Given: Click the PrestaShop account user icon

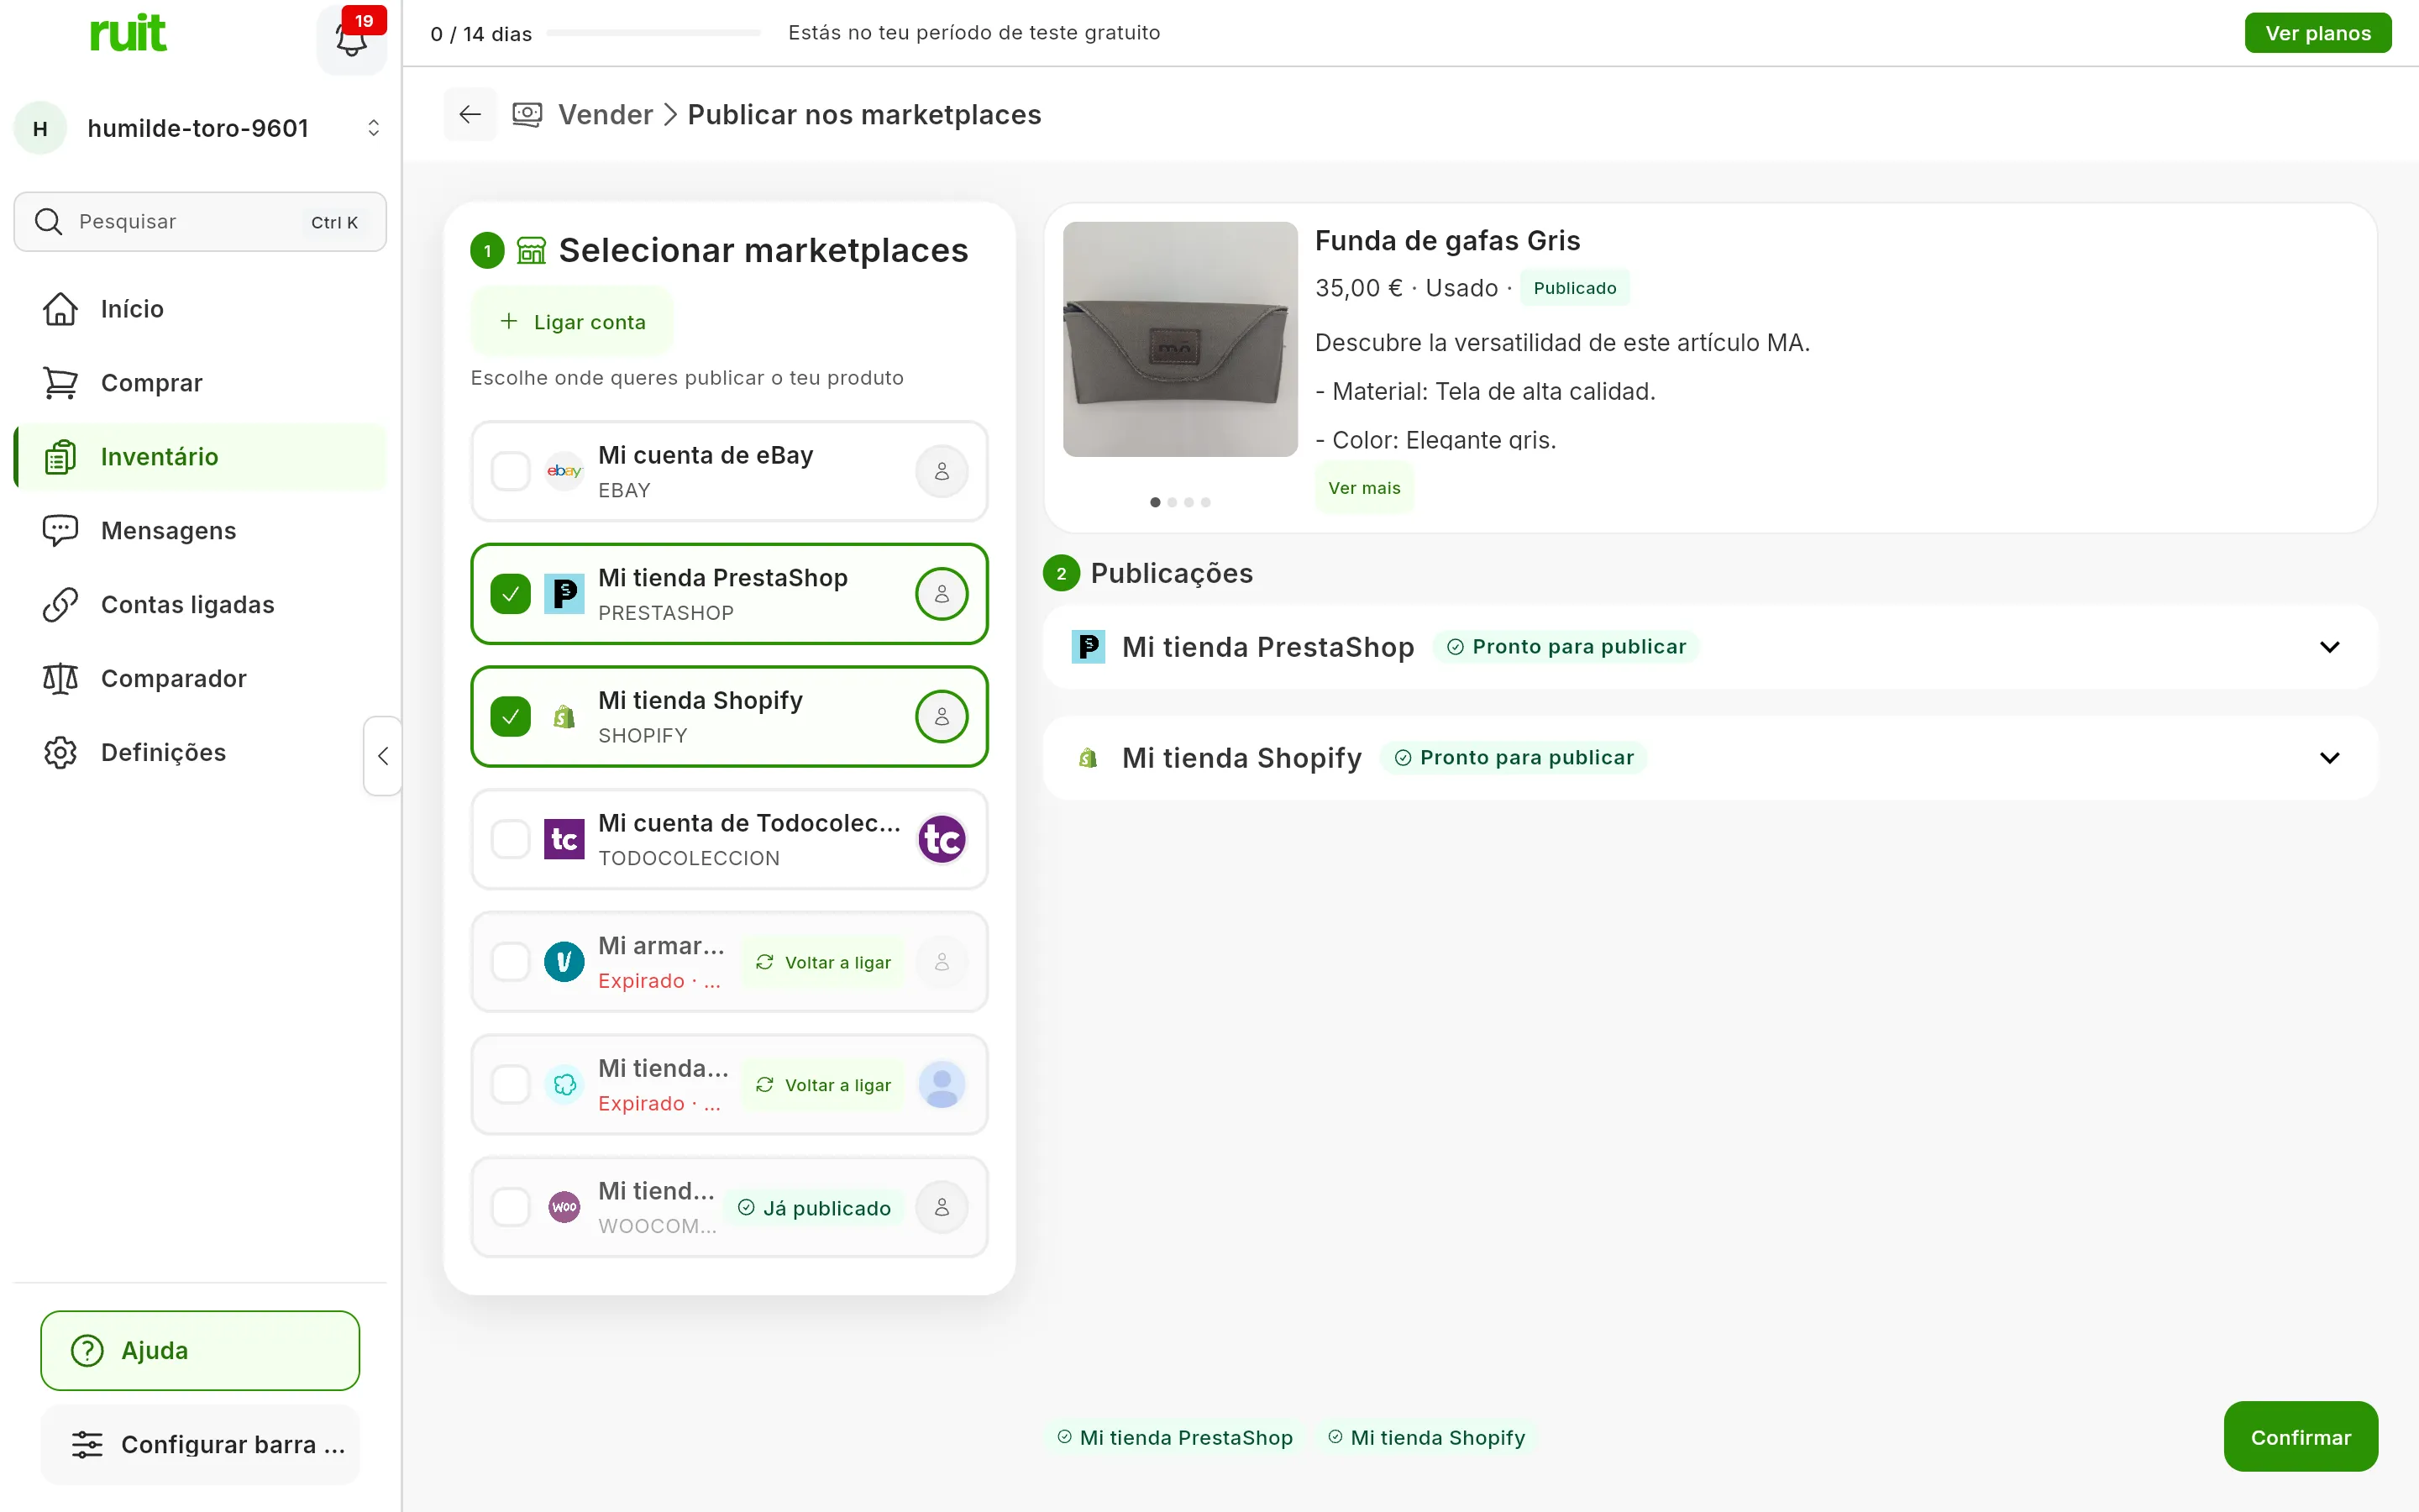Looking at the screenshot, I should tap(942, 594).
